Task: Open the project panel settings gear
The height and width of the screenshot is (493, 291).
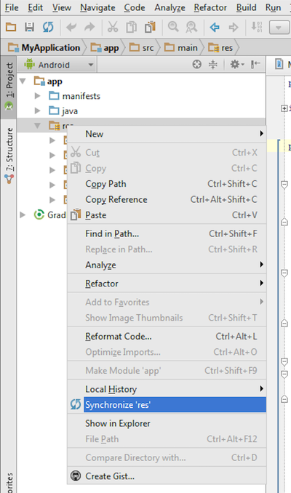Action: coord(237,65)
